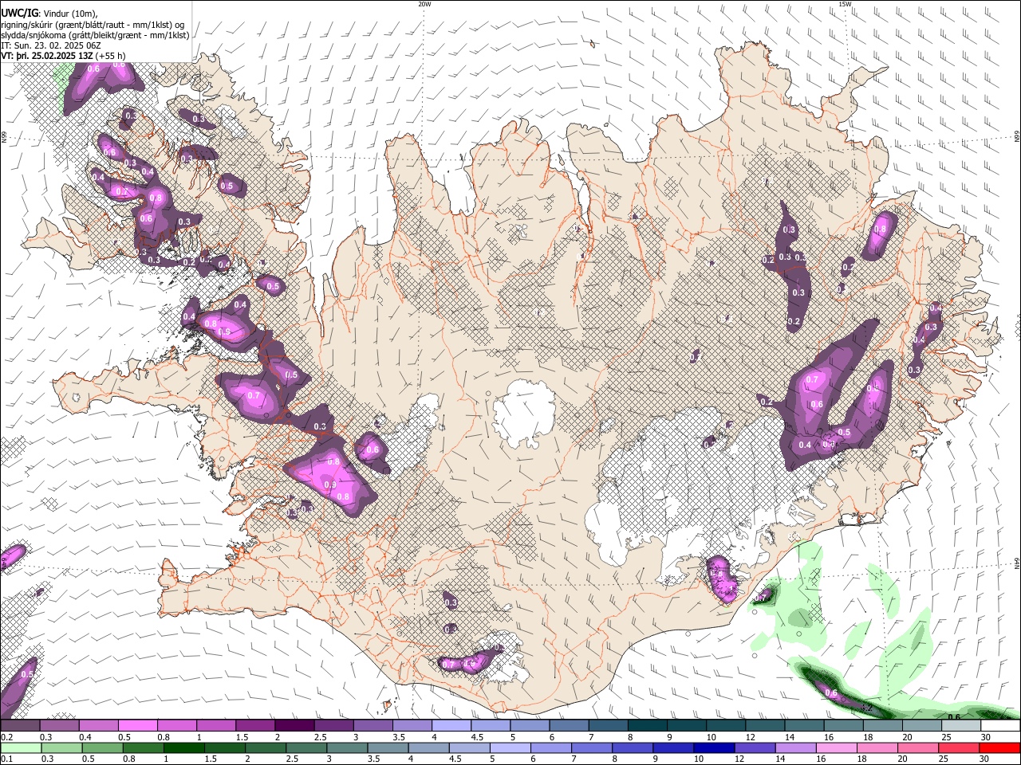Screen dimensions: 1021x765
Task: Click the '15W' longitude label
Action: pyautogui.click(x=845, y=4)
